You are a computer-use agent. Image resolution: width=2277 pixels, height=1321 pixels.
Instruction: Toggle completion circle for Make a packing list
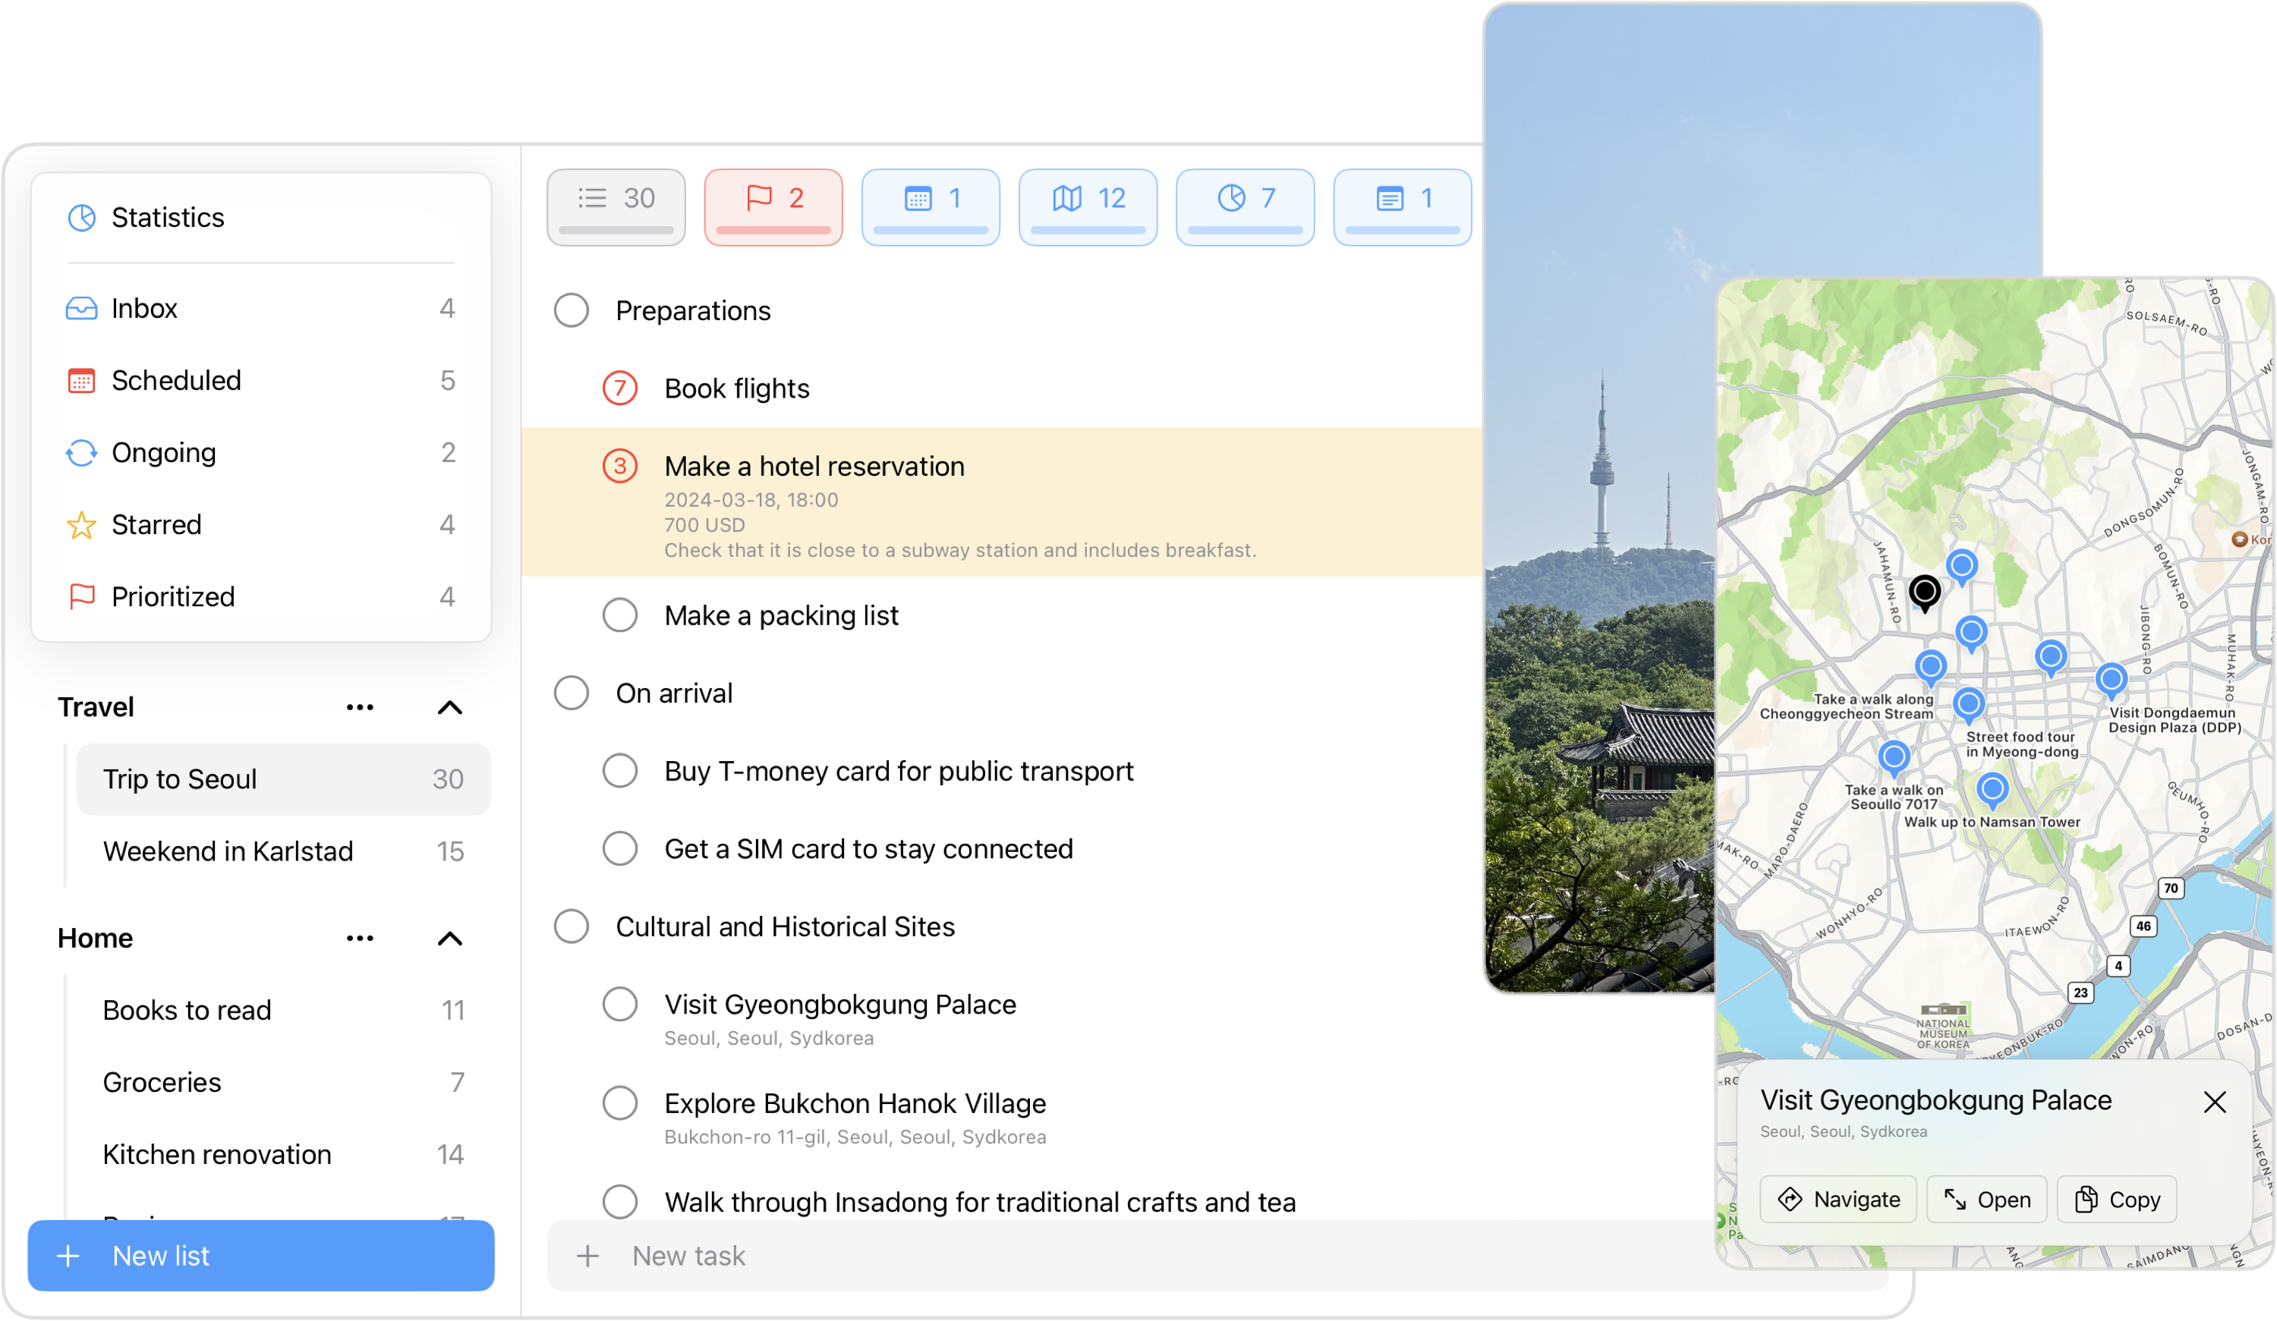pos(619,615)
